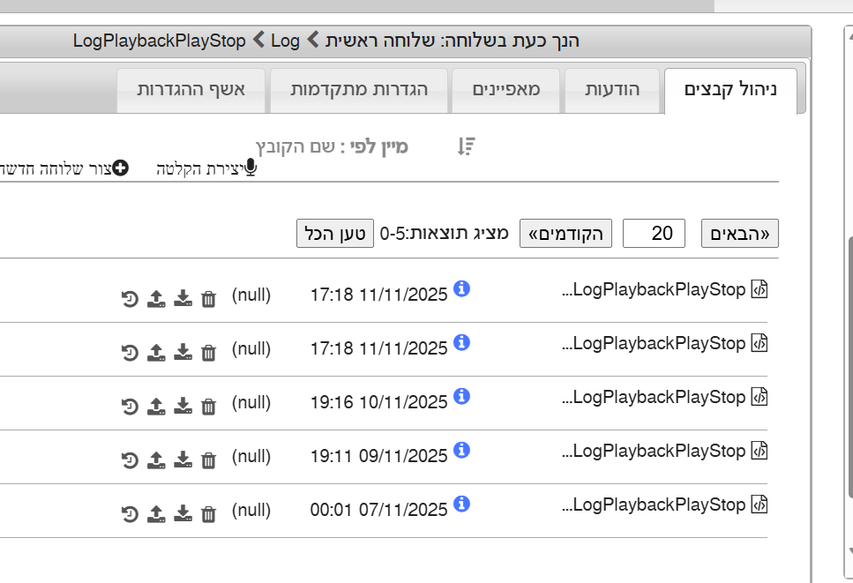The width and height of the screenshot is (853, 583).
Task: Show info for the 07/11/2025 file
Action: pos(461,504)
